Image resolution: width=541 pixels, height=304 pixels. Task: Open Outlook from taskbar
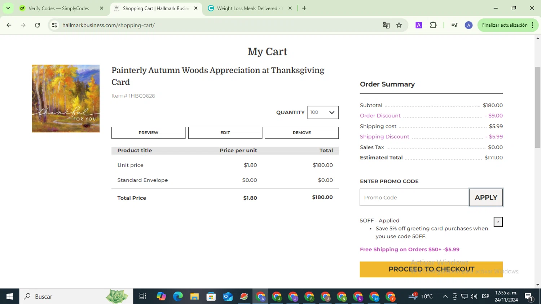[x=228, y=296]
